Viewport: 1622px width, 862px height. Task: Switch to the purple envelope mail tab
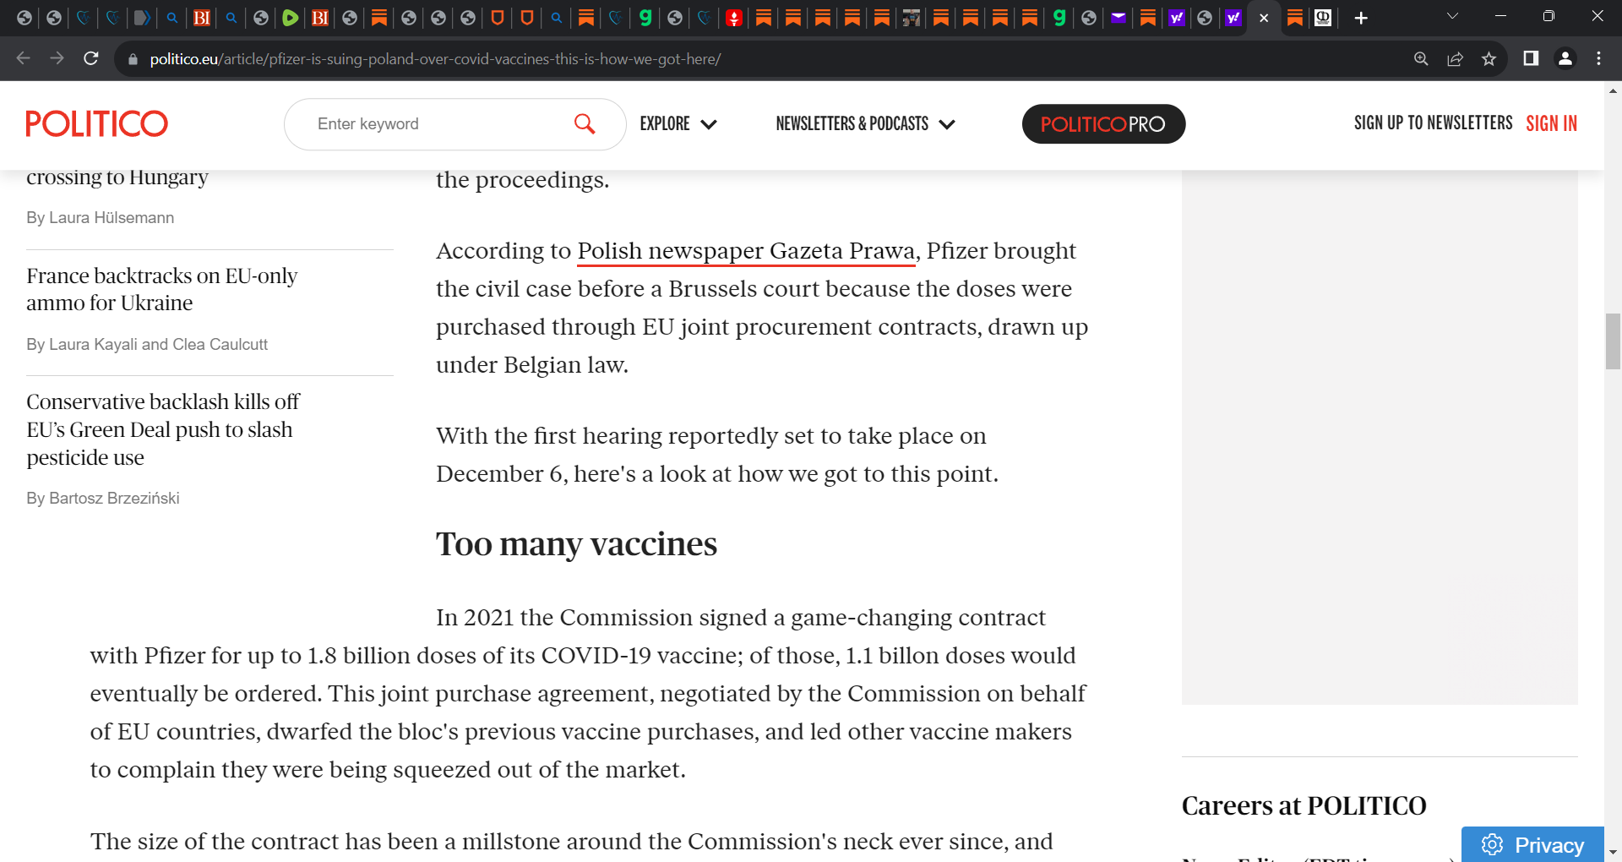[x=1119, y=18]
